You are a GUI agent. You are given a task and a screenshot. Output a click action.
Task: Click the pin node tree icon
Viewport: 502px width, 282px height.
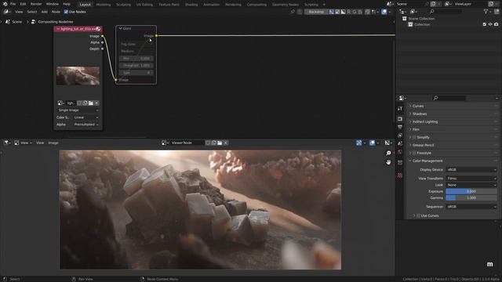point(293,12)
